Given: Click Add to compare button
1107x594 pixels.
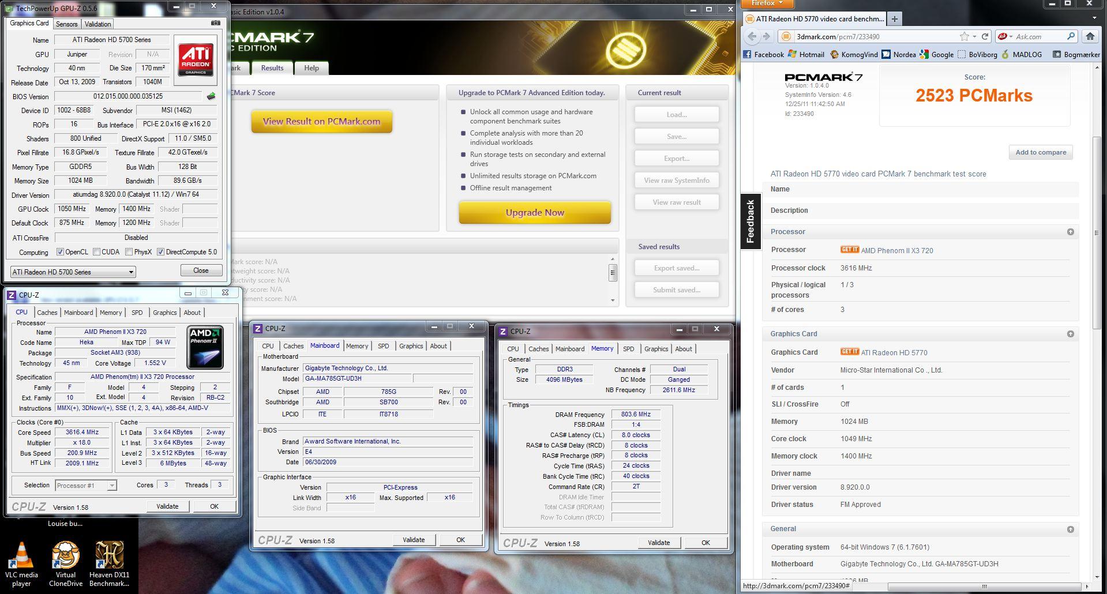Looking at the screenshot, I should (x=1041, y=152).
